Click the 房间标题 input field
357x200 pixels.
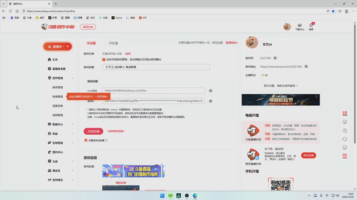click(x=156, y=67)
